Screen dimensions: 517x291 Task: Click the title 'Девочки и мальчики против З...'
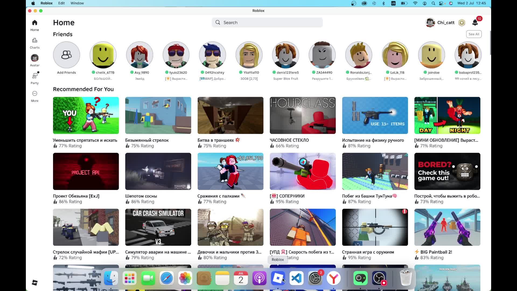click(x=229, y=252)
